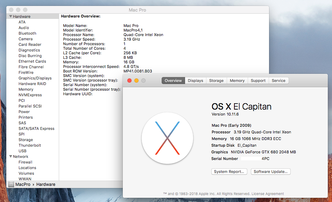Open the Service tab

(278, 81)
